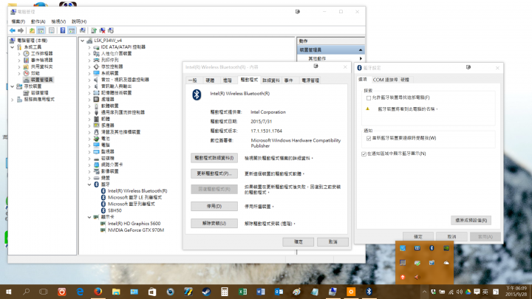Viewport: 532px width, 299px height.
Task: Collapse 存放裝置 in left tree
Action: tap(13, 86)
